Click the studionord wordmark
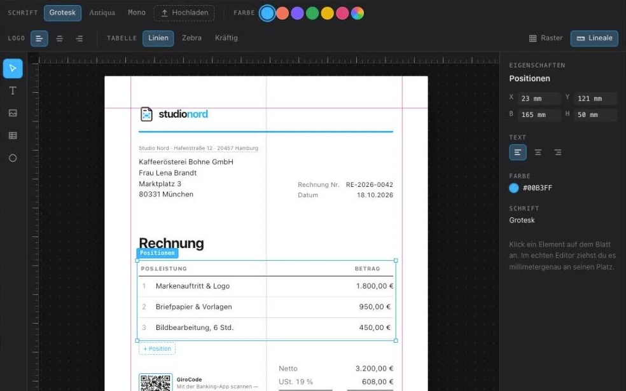Viewport: 626px width, 391px height. [183, 114]
